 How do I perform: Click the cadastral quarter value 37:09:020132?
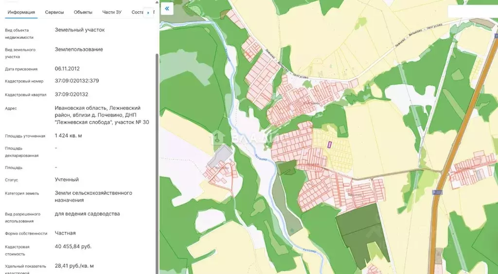71,94
